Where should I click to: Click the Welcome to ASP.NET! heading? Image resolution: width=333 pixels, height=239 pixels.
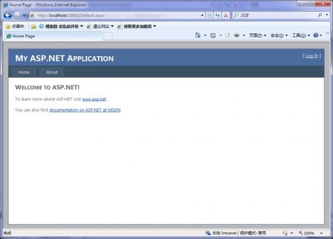click(47, 88)
